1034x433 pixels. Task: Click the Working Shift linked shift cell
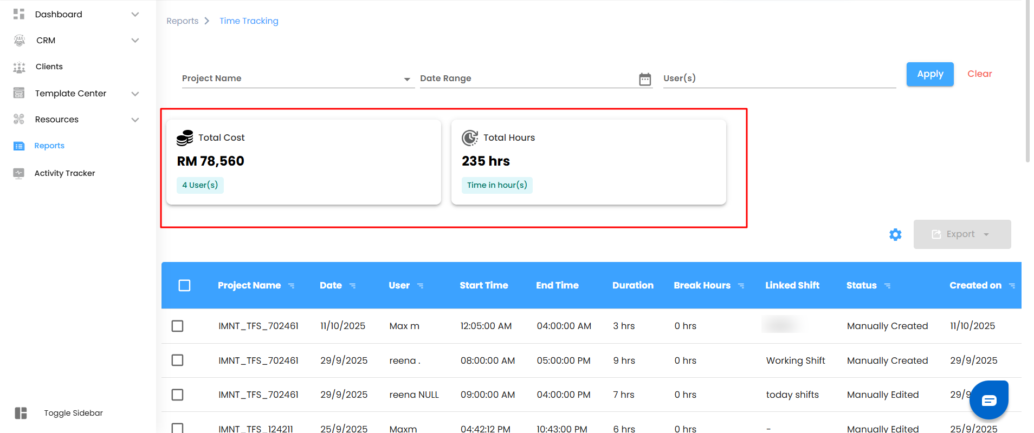pyautogui.click(x=795, y=360)
